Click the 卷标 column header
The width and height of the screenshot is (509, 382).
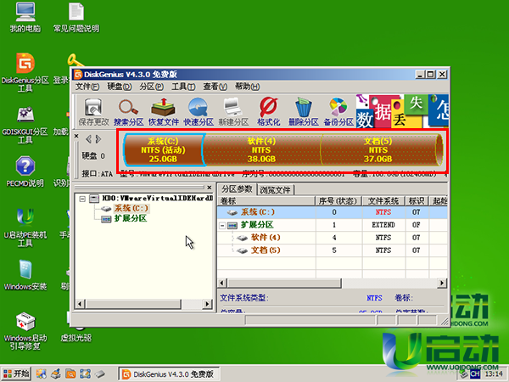(x=266, y=201)
